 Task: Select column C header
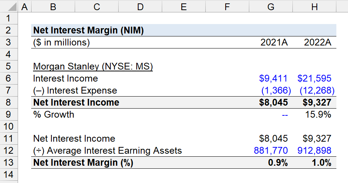(x=96, y=6)
